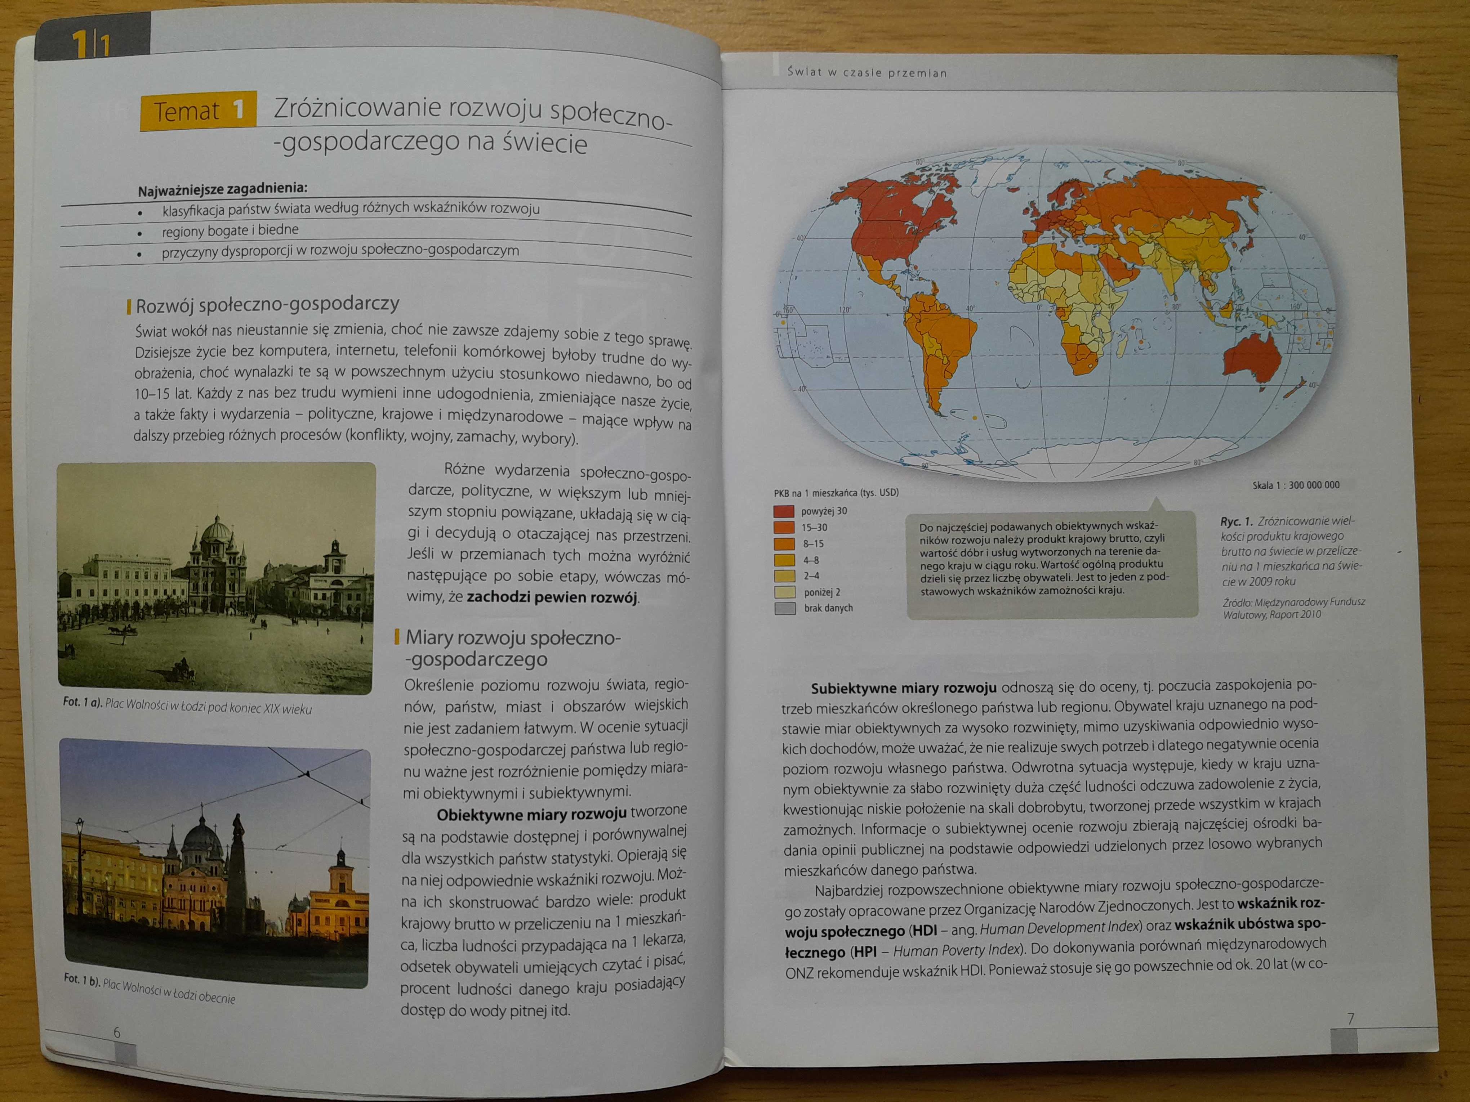Click the bullet 'regiony bogate i biedne'

(230, 230)
